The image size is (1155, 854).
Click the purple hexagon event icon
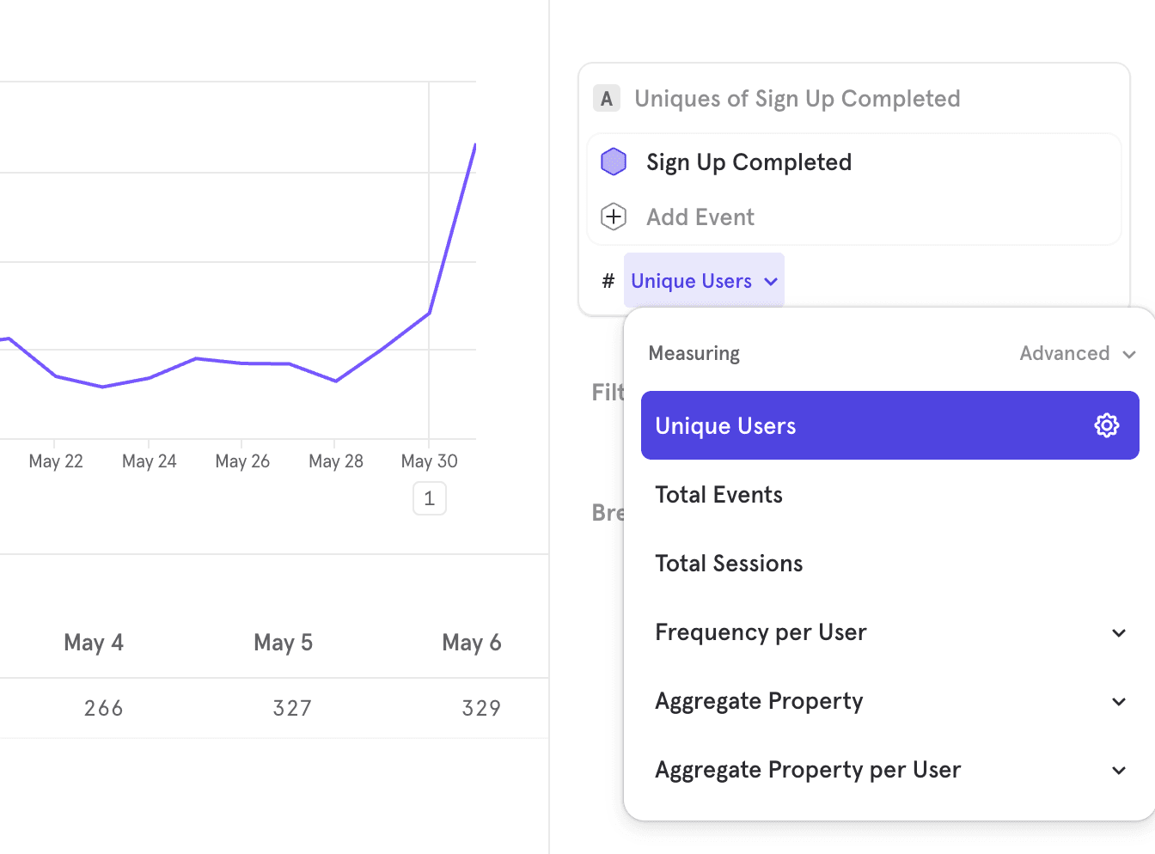coord(614,162)
